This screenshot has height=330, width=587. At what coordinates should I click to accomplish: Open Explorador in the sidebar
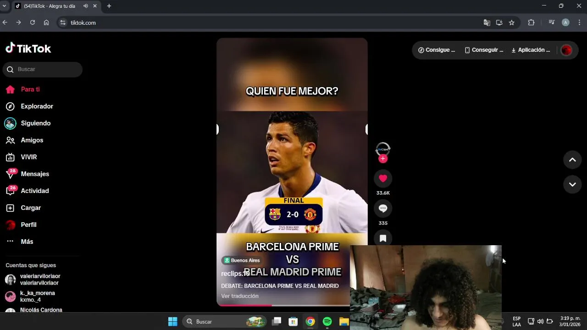pos(29,106)
